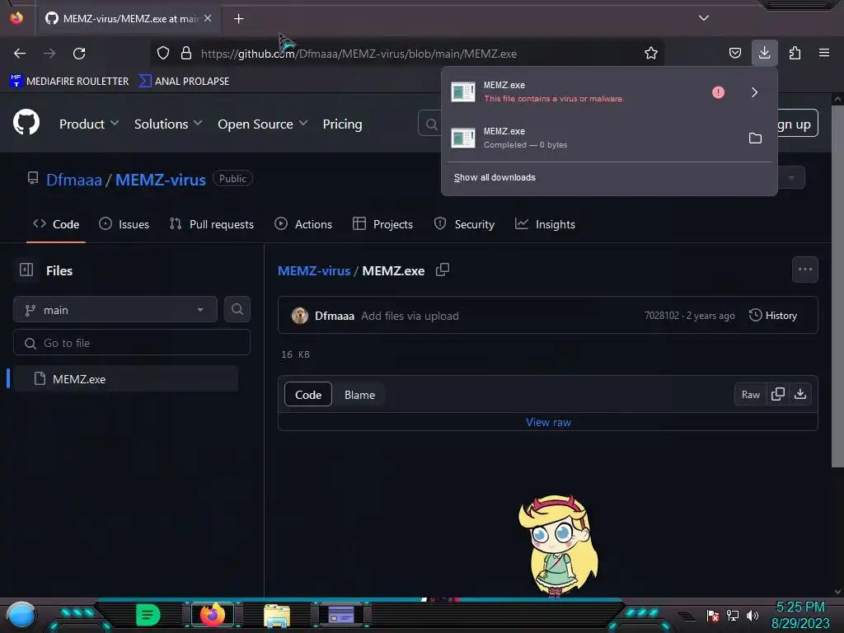Open the three-dot more file actions button

click(804, 270)
